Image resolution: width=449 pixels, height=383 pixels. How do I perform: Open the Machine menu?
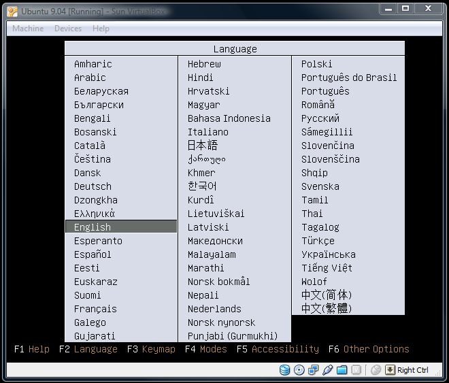pyautogui.click(x=28, y=29)
